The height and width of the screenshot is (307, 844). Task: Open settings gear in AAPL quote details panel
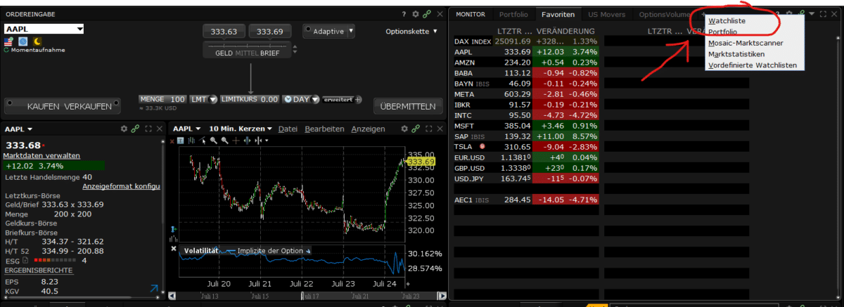(124, 129)
